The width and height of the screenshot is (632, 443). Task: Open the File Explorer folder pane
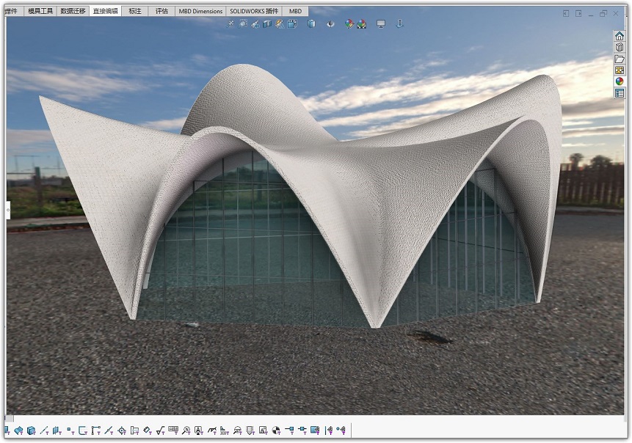coord(620,59)
